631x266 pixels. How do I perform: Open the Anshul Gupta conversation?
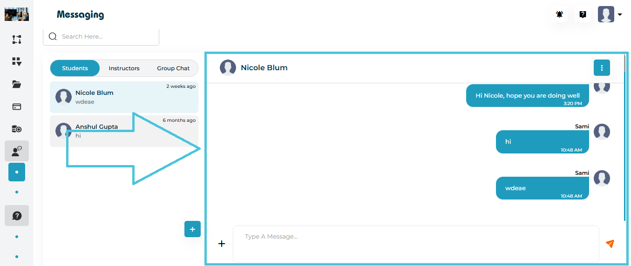tap(124, 131)
